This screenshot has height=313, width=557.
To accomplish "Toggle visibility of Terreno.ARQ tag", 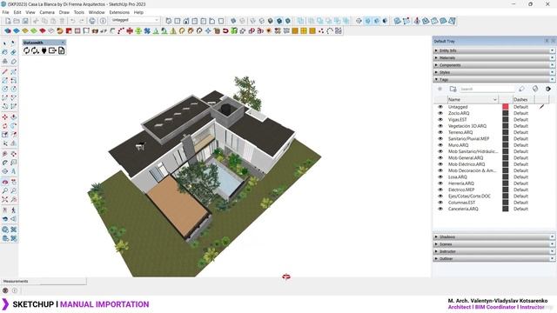I will tap(440, 132).
